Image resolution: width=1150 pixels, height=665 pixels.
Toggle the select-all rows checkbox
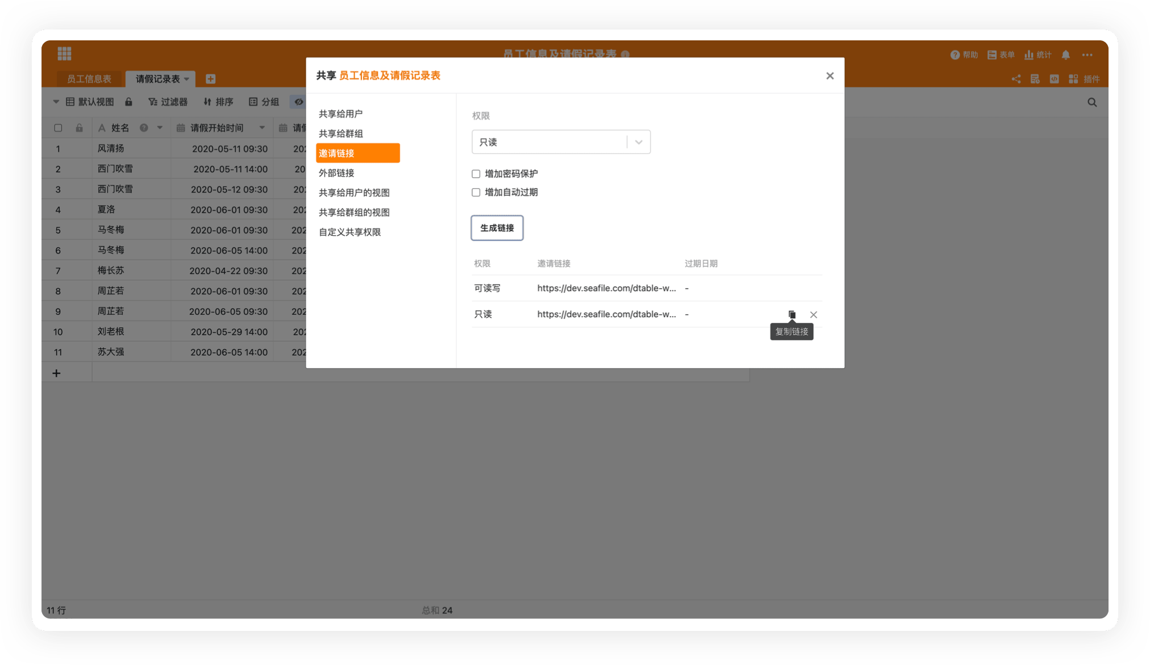(x=58, y=128)
